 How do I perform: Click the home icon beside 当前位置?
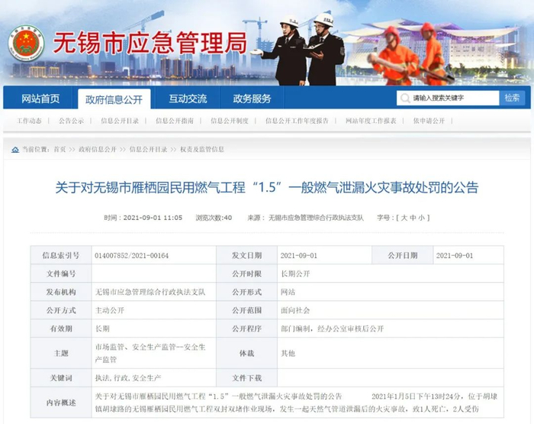pos(15,150)
